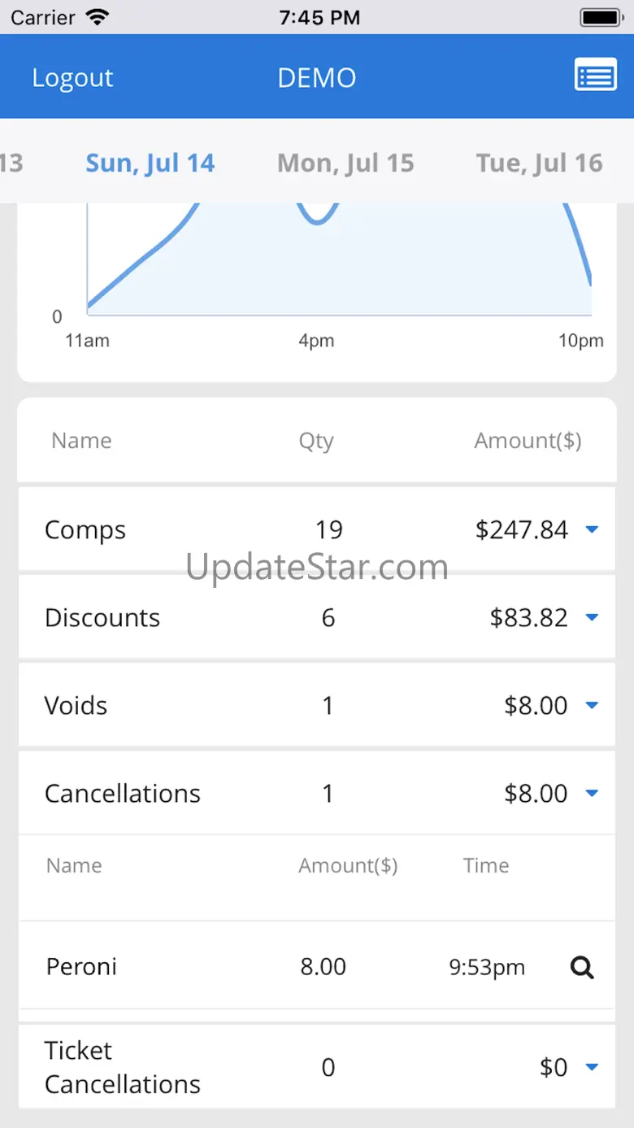Expand the Discounts dropdown arrow
Viewport: 634px width, 1128px height.
(592, 618)
